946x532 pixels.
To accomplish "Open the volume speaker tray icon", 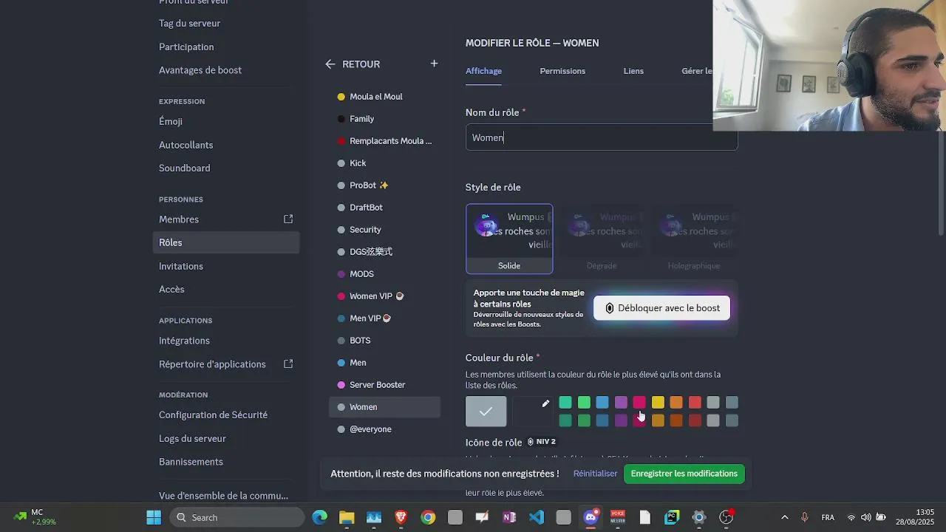I will pos(865,517).
